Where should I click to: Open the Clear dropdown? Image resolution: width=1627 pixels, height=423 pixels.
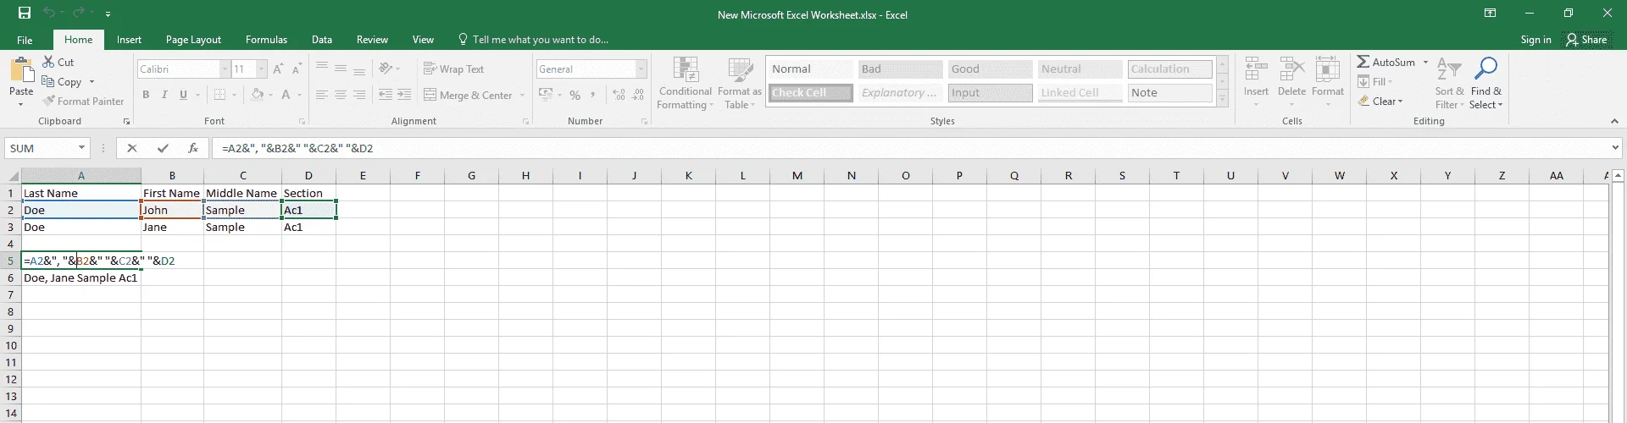click(1380, 102)
